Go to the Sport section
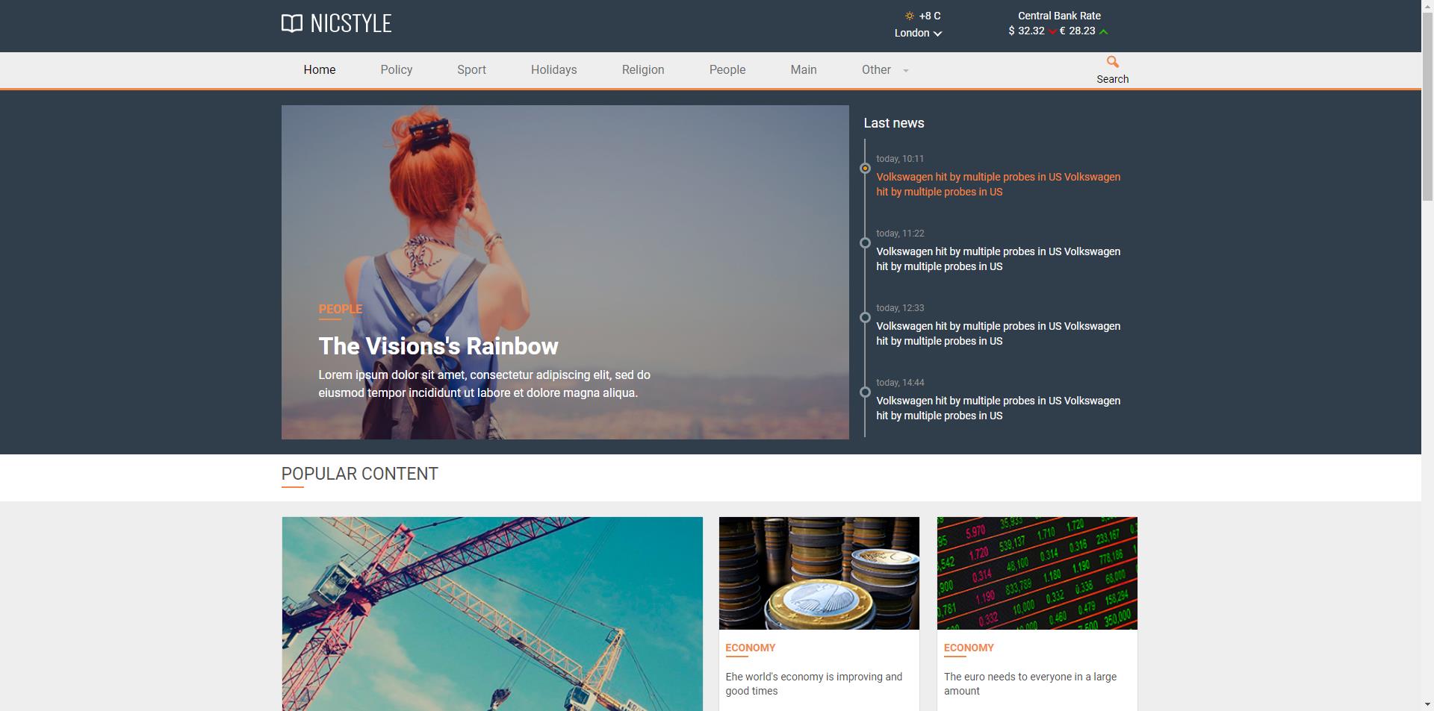Screen dimensions: 1434x711 click(471, 69)
